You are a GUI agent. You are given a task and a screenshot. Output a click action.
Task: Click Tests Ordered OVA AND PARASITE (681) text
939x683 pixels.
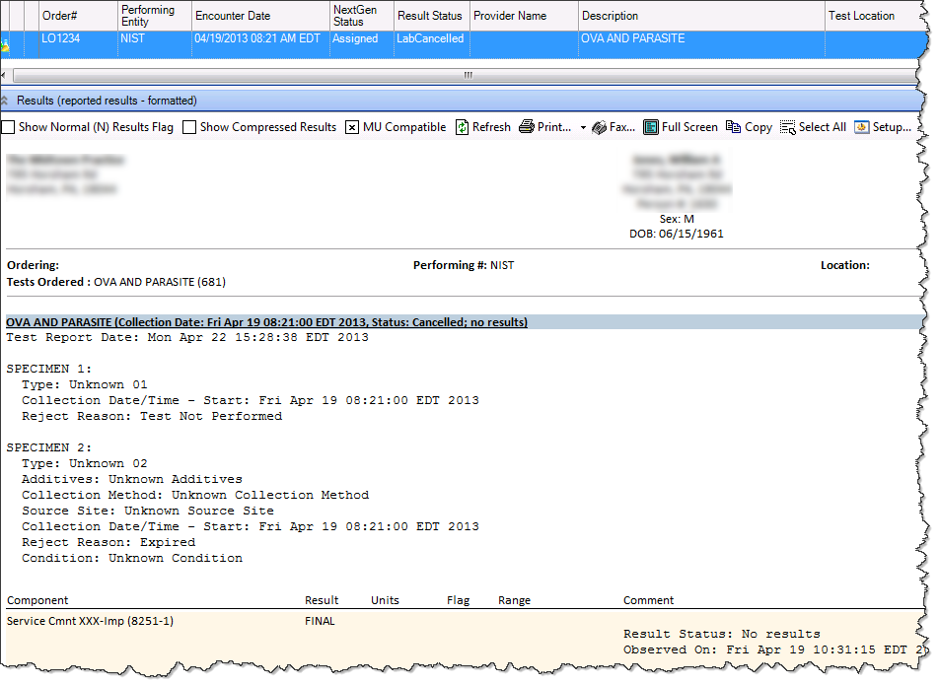point(116,282)
